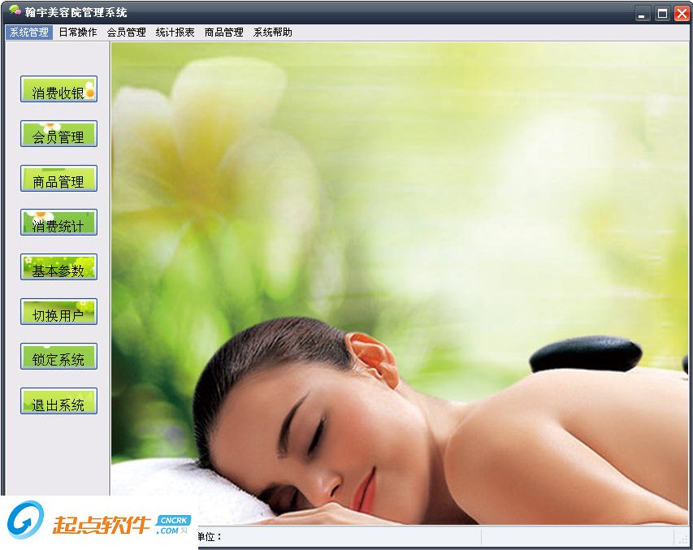Open the 日常操作 menu
The height and width of the screenshot is (550, 693).
coord(78,32)
